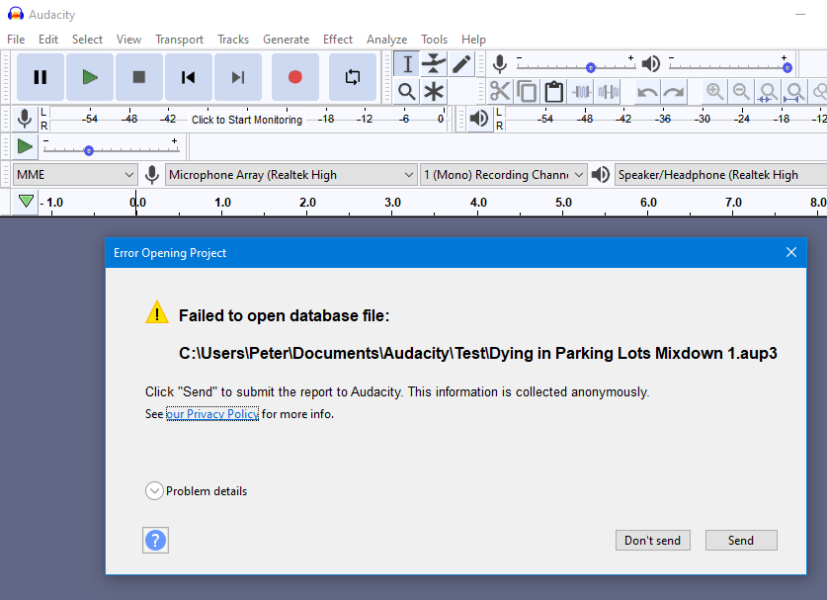Open the Tracks menu

pos(233,40)
